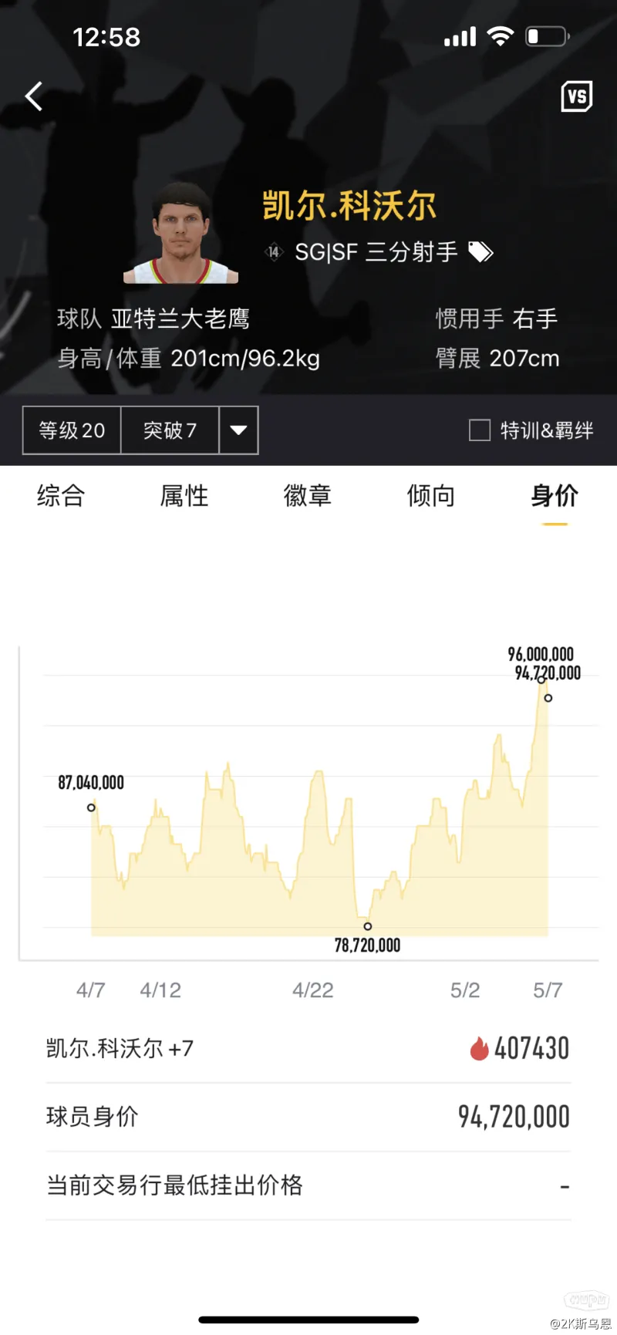The image size is (617, 1335).
Task: Tap the latest 94,720,000 data point marker
Action: 548,698
